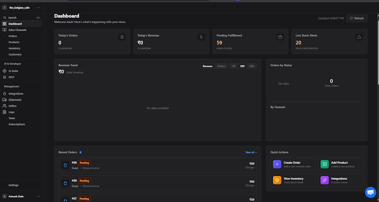
Task: Open Orders in the sidebar
Action: click(13, 36)
